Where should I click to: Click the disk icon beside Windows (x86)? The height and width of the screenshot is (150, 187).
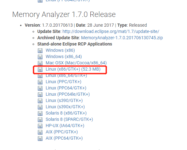coord(40,51)
